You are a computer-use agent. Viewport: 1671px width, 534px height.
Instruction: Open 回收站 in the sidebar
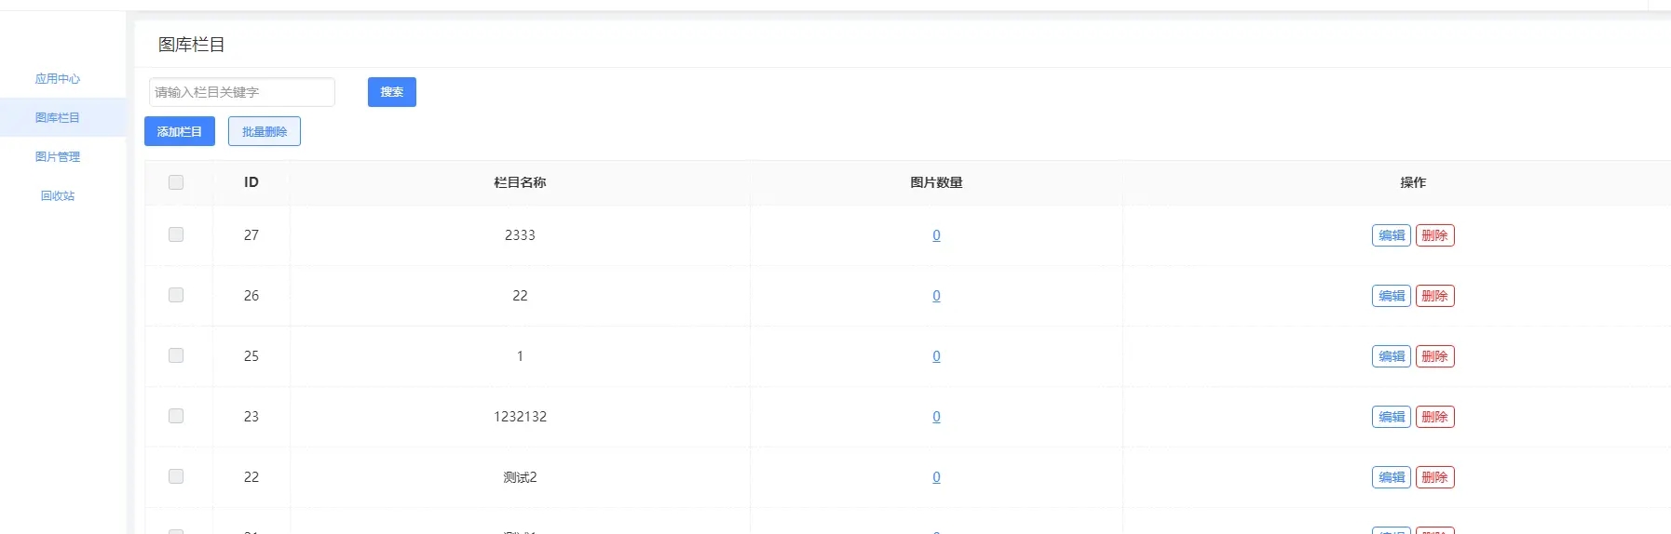pos(58,196)
